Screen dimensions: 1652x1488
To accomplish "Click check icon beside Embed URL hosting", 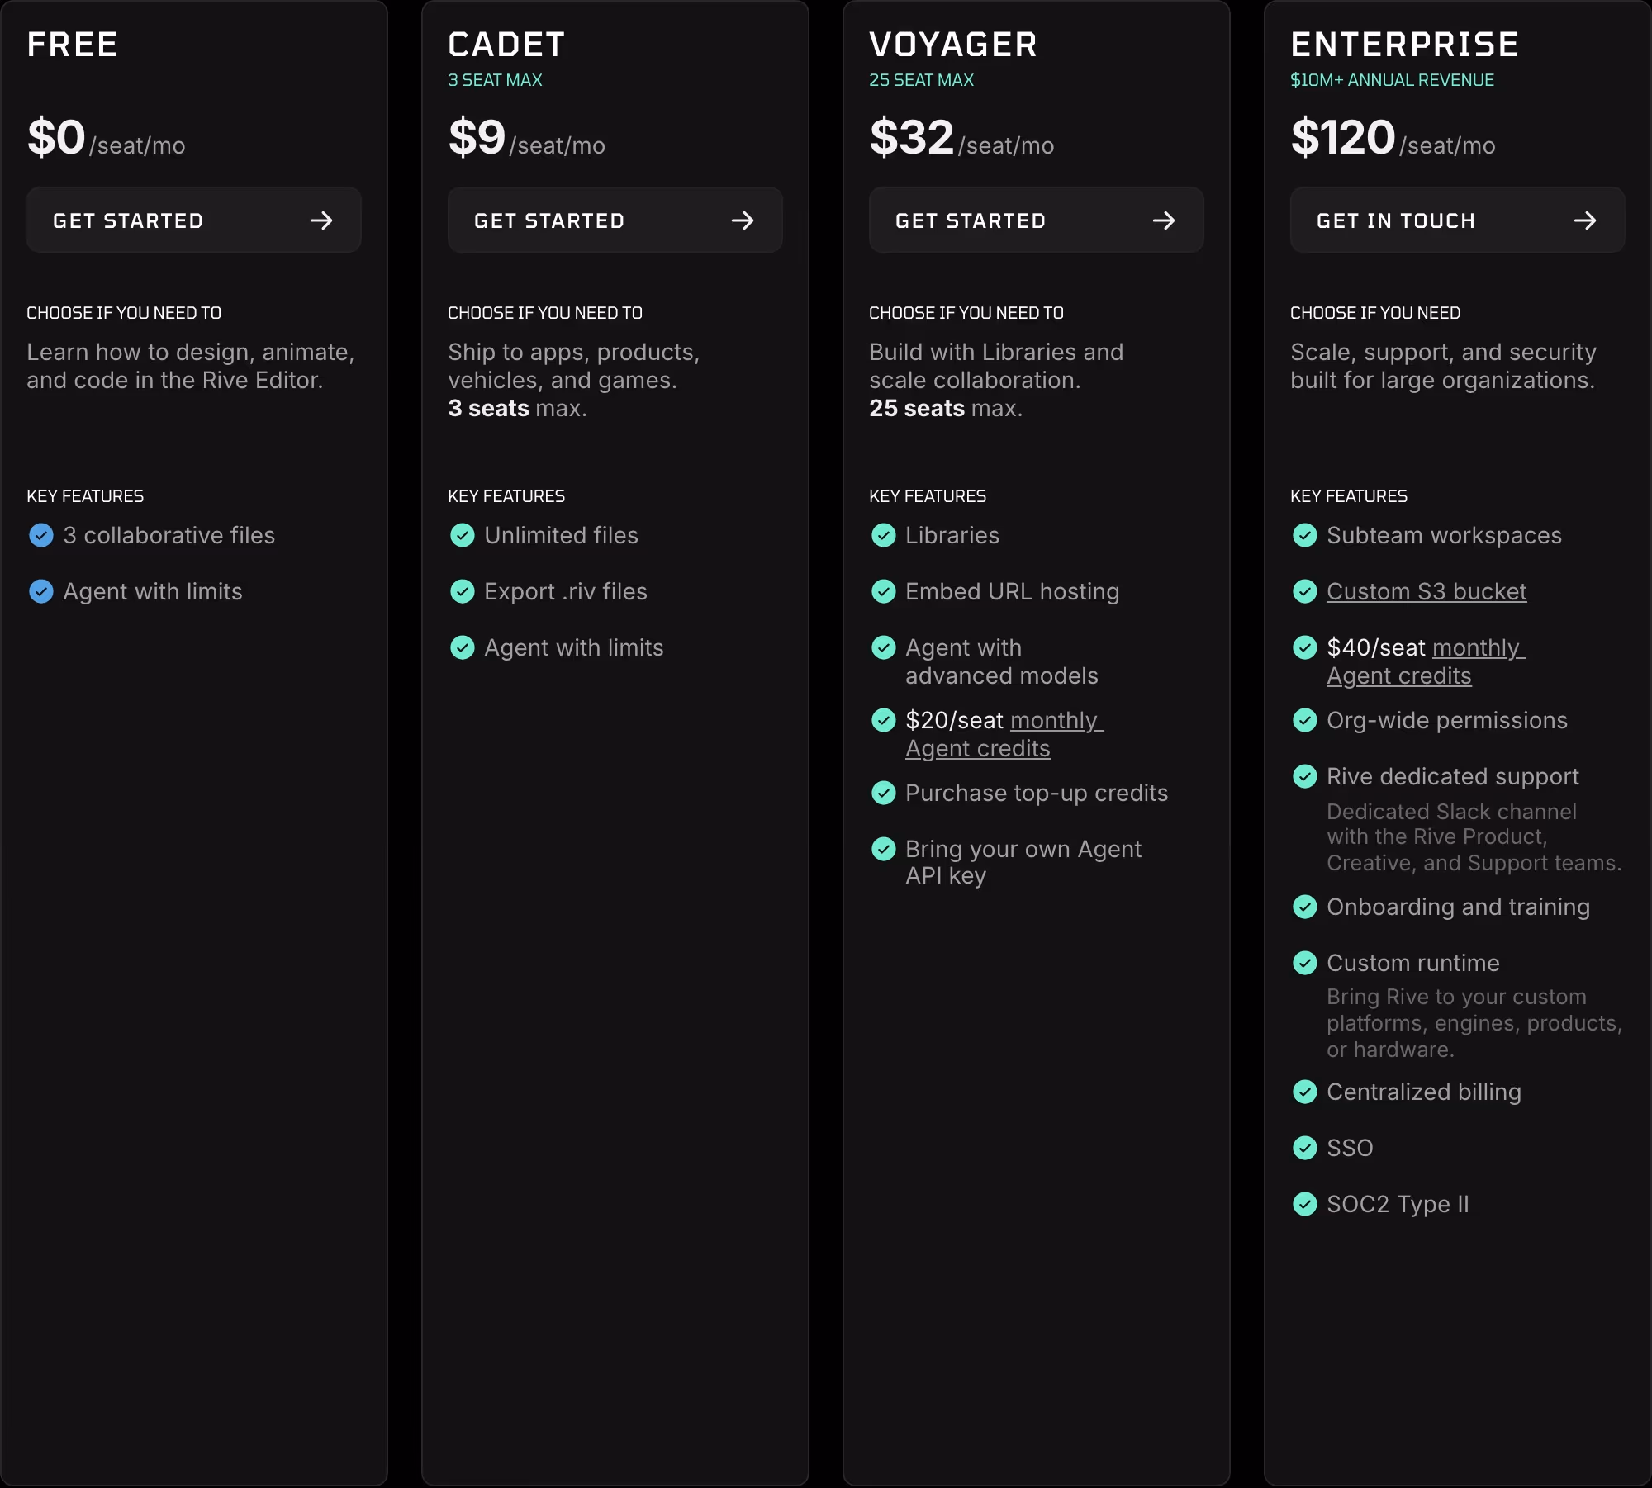I will [x=884, y=591].
